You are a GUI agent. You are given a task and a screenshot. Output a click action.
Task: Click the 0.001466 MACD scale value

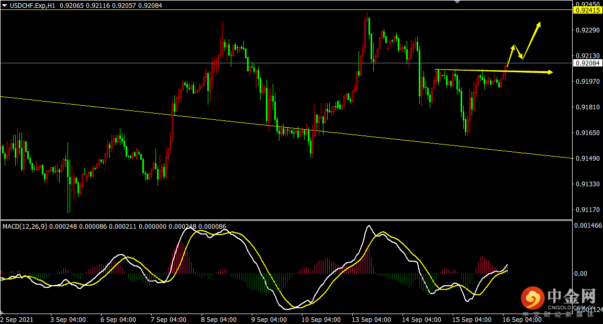click(588, 226)
